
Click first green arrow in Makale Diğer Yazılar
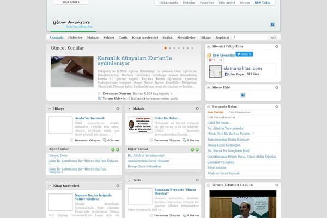coord(192,149)
